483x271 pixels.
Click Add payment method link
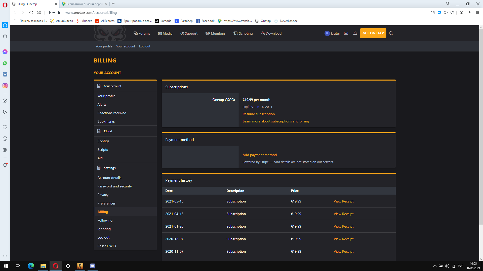tap(260, 155)
